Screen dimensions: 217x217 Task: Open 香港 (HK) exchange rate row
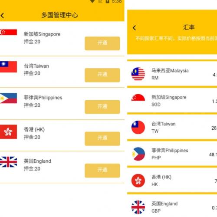click(172, 181)
